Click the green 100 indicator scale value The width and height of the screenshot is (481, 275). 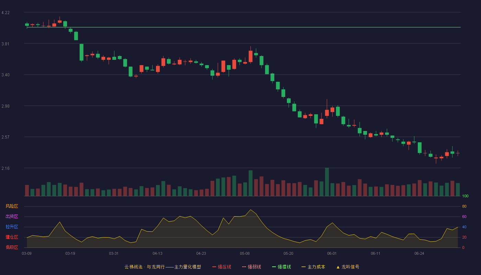coord(465,196)
